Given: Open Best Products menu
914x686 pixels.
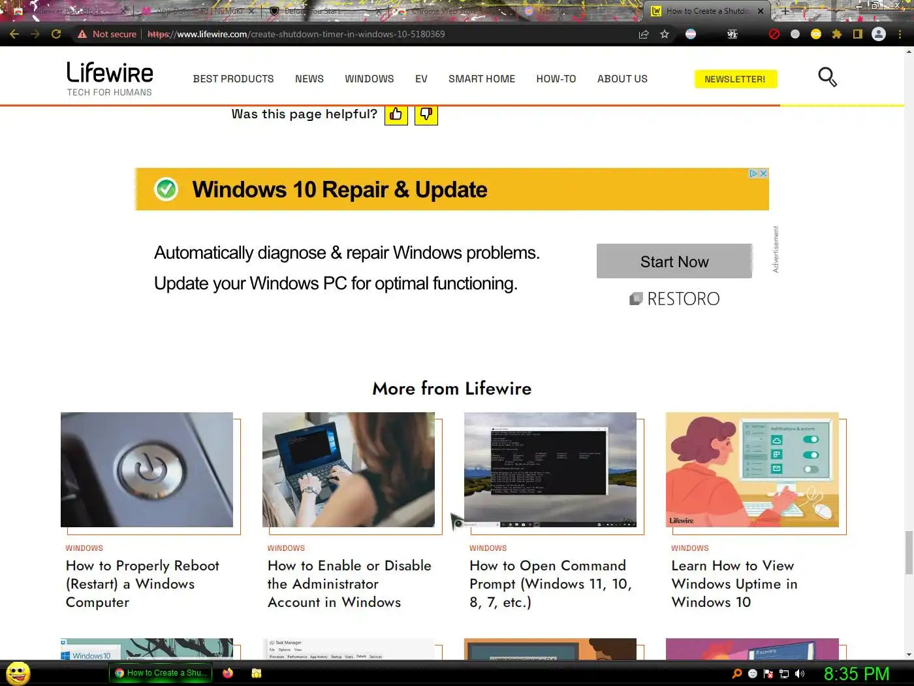Looking at the screenshot, I should tap(233, 79).
